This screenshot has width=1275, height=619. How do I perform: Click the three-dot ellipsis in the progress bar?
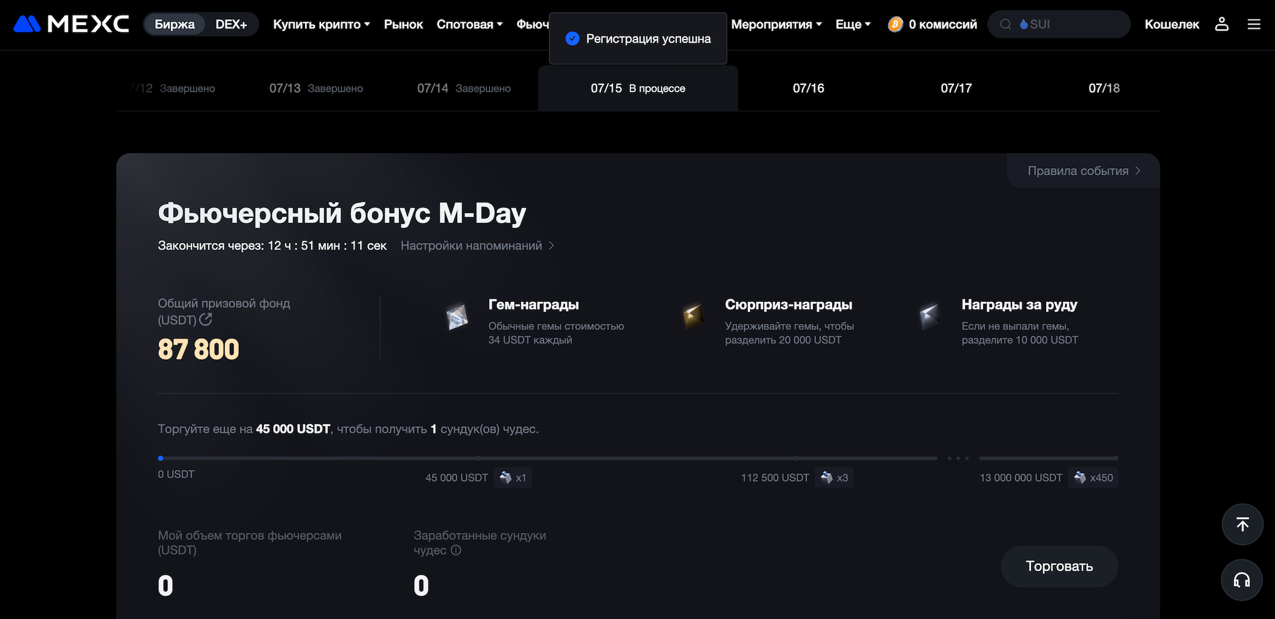pos(958,458)
